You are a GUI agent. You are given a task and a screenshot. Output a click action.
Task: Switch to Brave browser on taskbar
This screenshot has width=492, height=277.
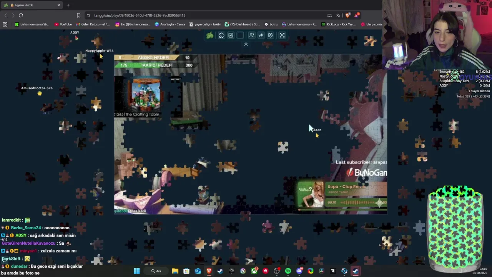[209, 271]
